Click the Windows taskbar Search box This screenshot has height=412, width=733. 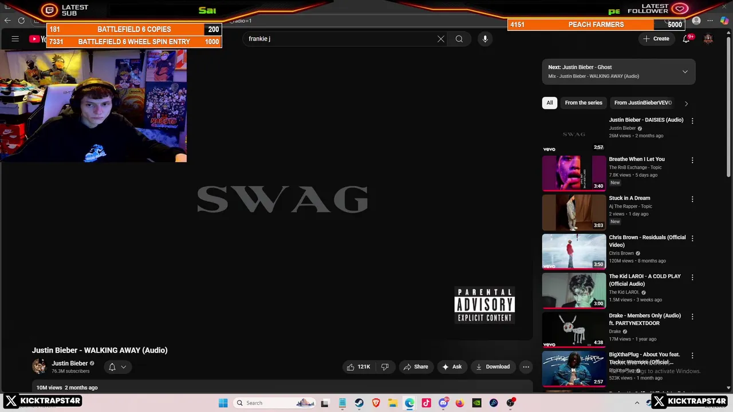tap(275, 403)
